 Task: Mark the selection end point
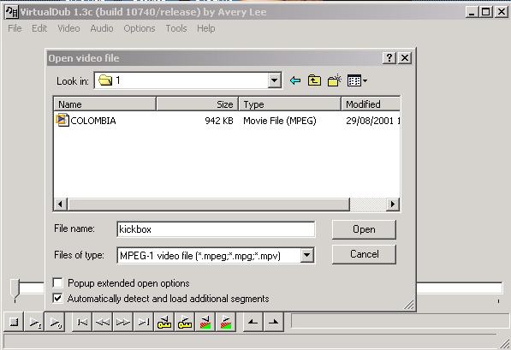273,323
